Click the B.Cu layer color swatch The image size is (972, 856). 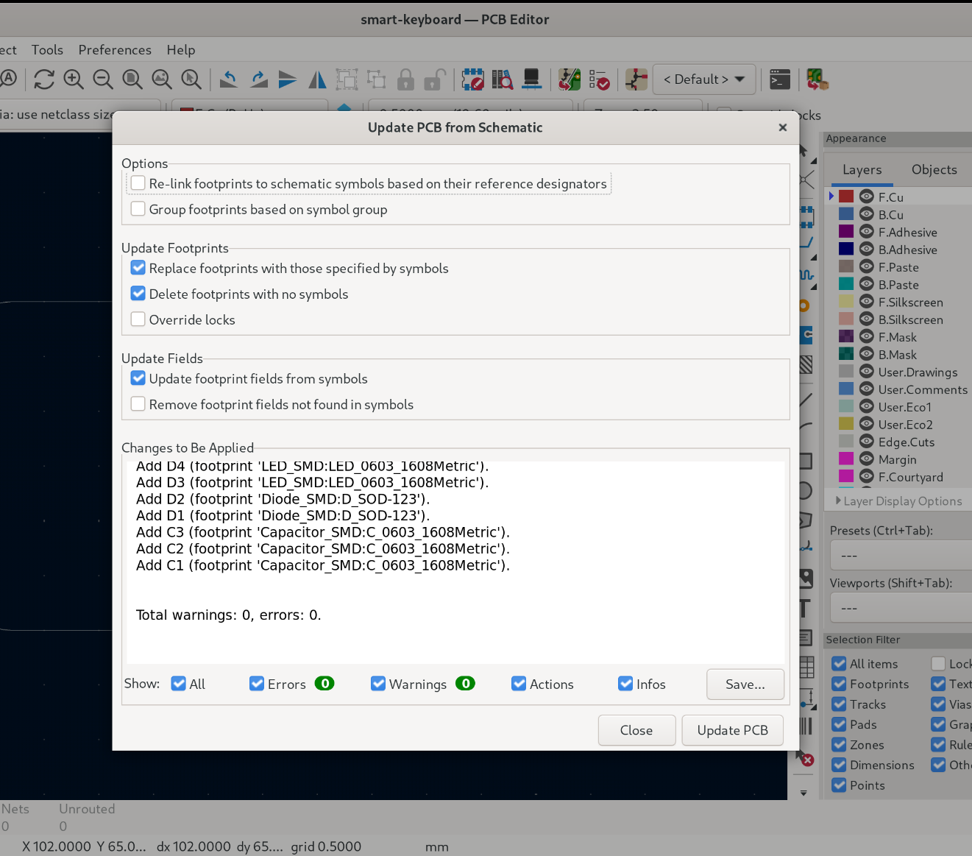coord(846,214)
